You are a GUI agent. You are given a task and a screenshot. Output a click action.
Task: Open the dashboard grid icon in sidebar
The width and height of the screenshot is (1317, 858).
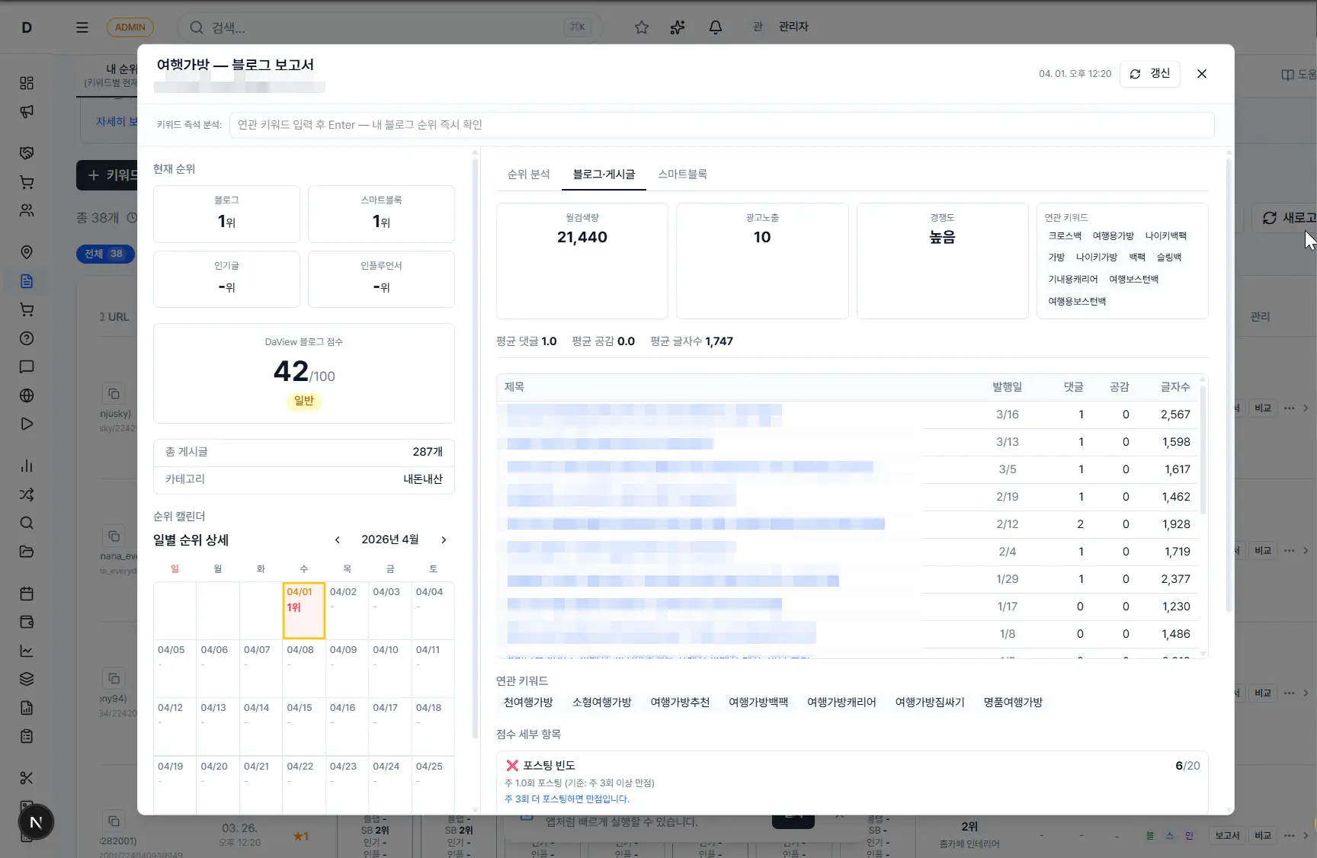27,83
